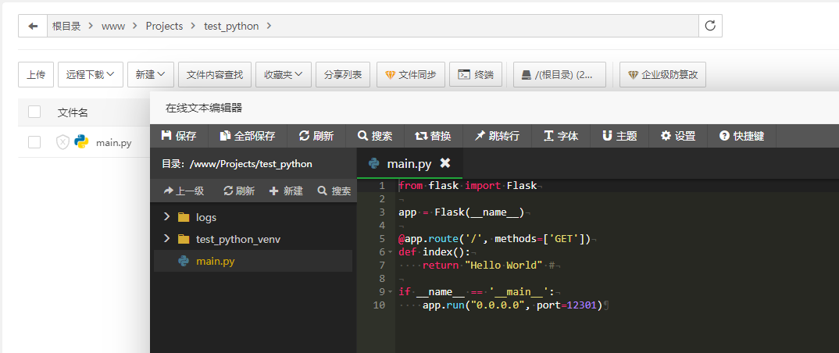Click the refresh icon beside path bar
This screenshot has width=839, height=353.
tap(710, 26)
